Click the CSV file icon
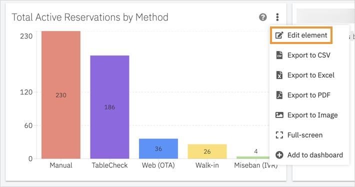This screenshot has height=187, width=355. pos(279,55)
